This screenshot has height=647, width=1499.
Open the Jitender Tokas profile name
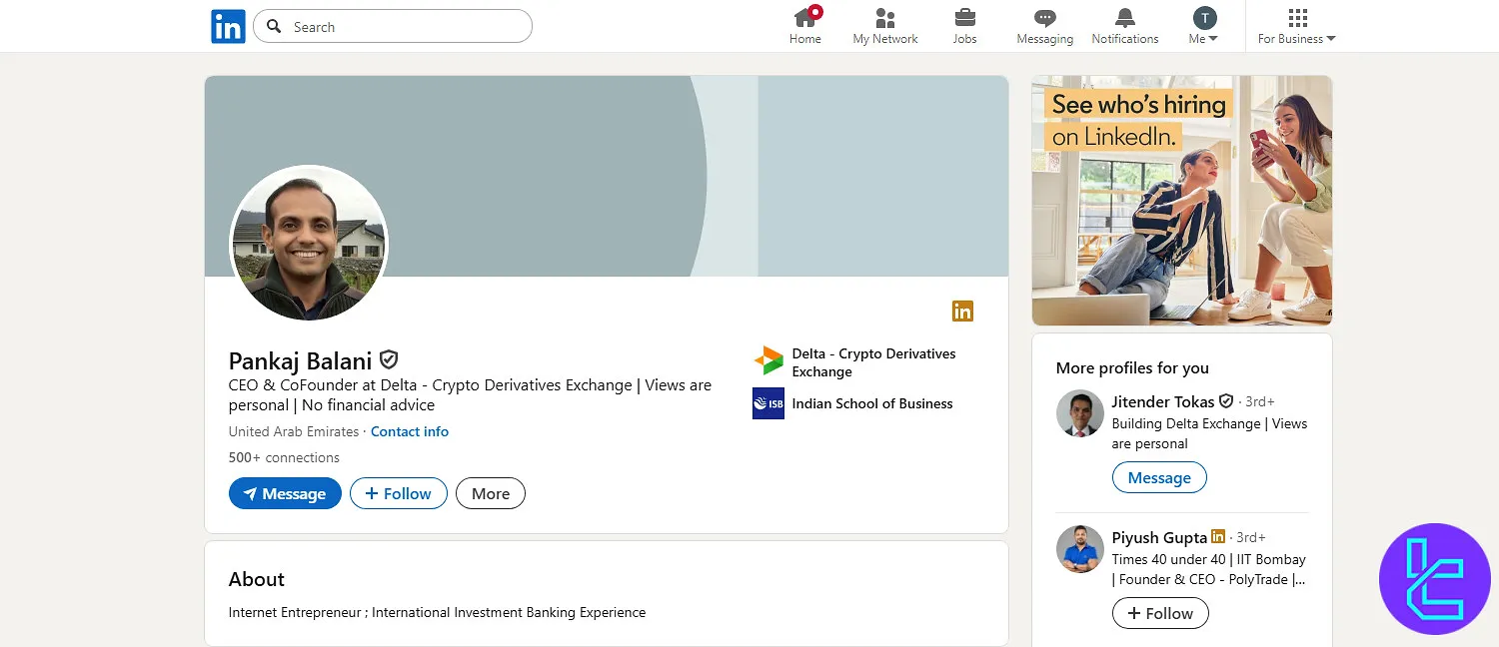(x=1163, y=401)
